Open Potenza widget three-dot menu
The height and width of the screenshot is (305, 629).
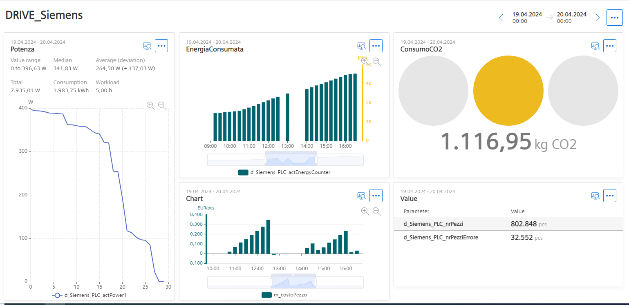[161, 46]
